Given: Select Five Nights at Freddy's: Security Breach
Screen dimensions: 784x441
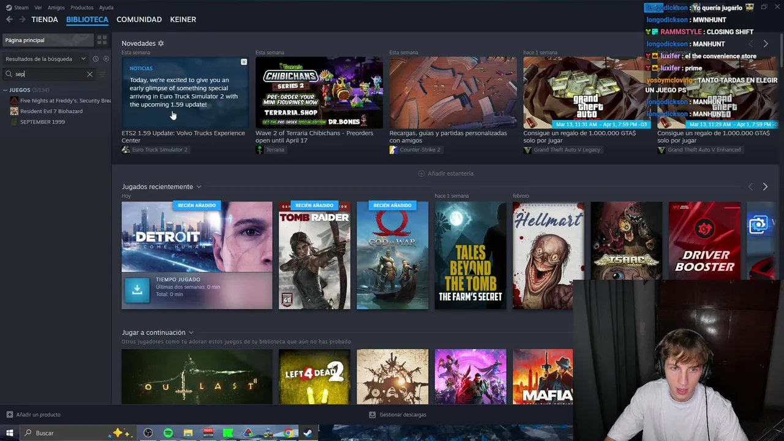Looking at the screenshot, I should tap(64, 100).
